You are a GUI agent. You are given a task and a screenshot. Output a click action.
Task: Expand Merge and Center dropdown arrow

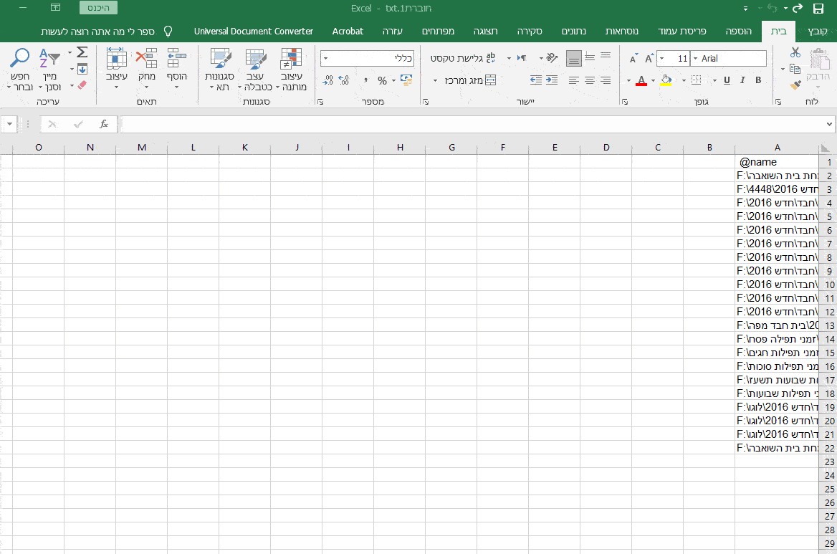pyautogui.click(x=435, y=80)
